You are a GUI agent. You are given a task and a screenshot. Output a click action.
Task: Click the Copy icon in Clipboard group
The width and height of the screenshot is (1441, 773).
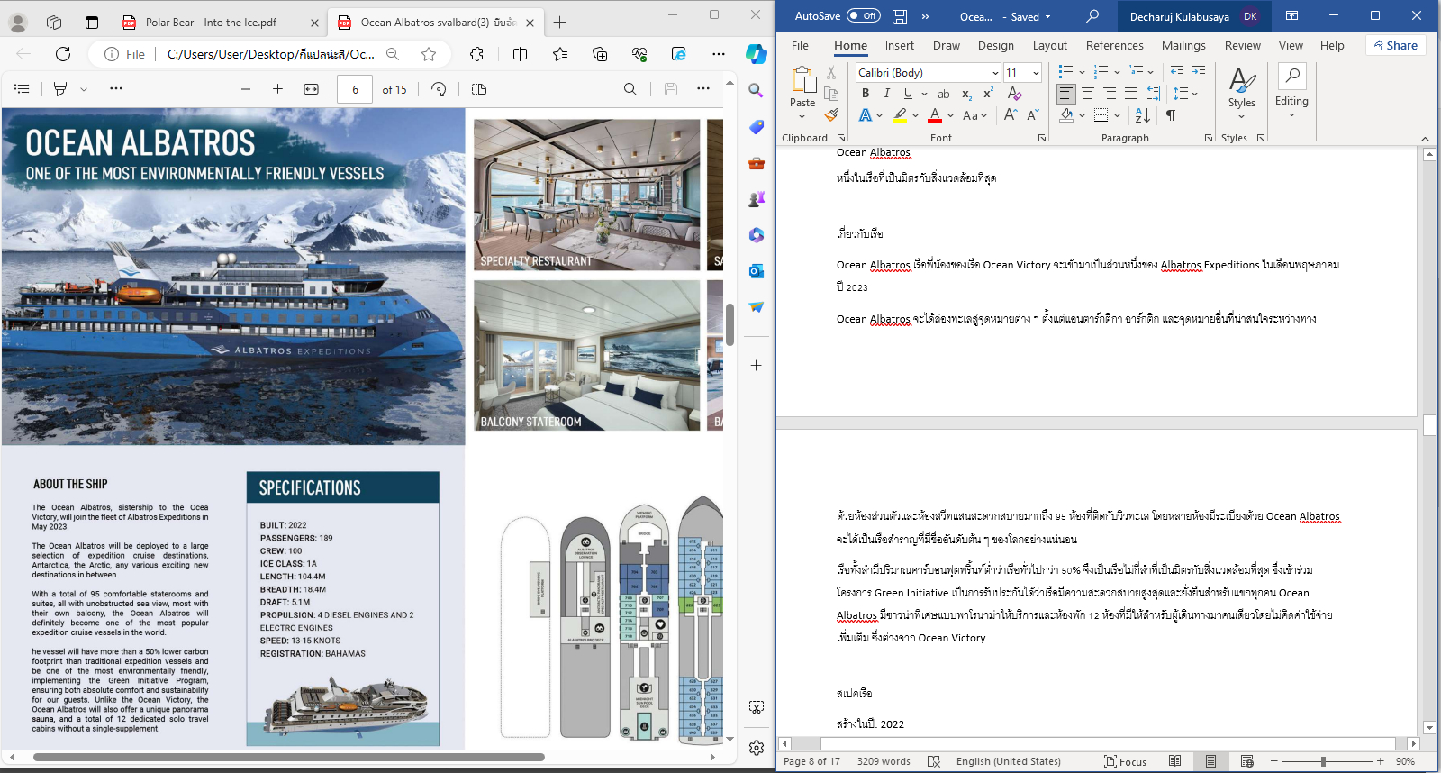pyautogui.click(x=831, y=94)
